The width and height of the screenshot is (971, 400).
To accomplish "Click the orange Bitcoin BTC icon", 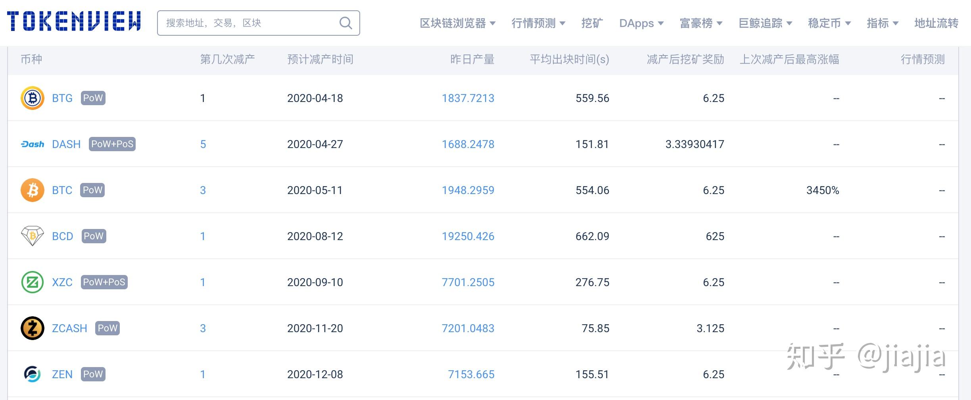I will (x=32, y=190).
